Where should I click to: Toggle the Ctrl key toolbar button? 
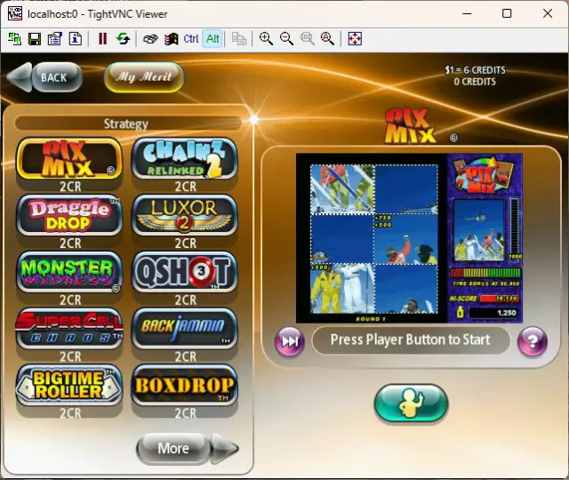tap(191, 38)
